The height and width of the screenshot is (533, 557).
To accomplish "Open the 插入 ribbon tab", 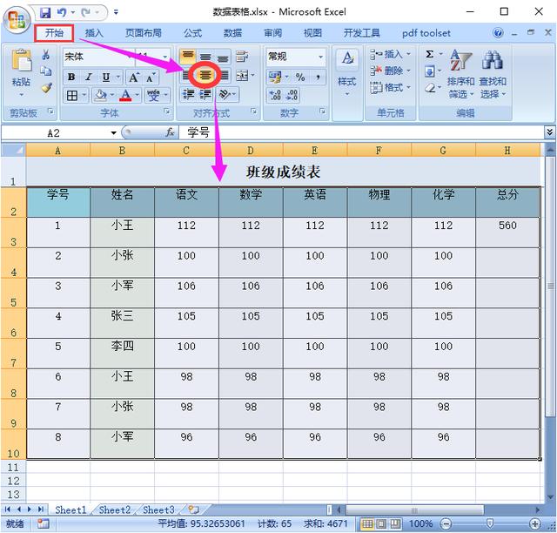I will 94,33.
